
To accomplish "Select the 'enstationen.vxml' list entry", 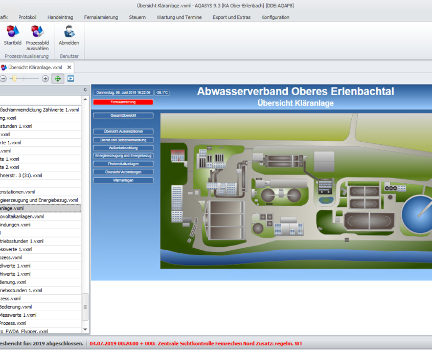I will click(x=40, y=192).
